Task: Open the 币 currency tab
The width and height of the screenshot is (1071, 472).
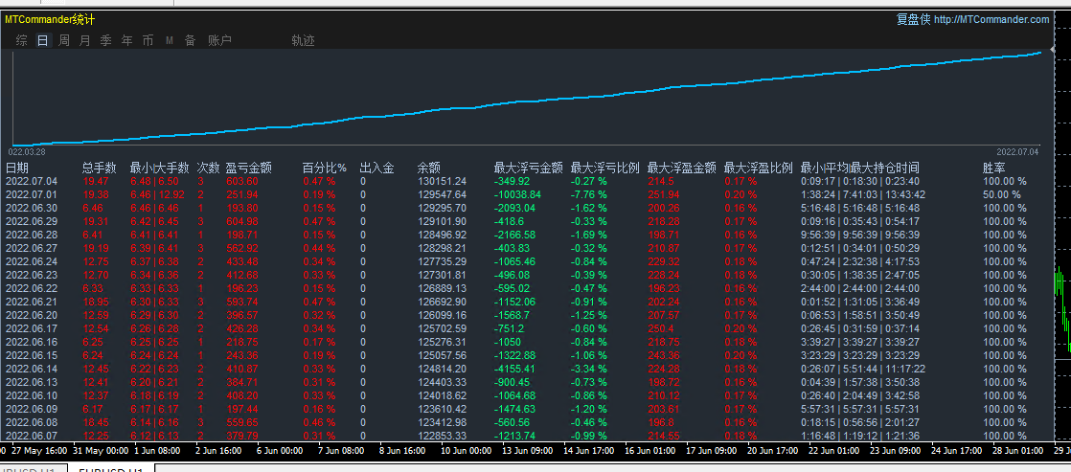Action: 148,41
